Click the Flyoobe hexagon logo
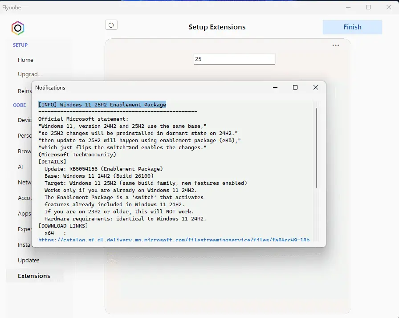 click(x=18, y=28)
